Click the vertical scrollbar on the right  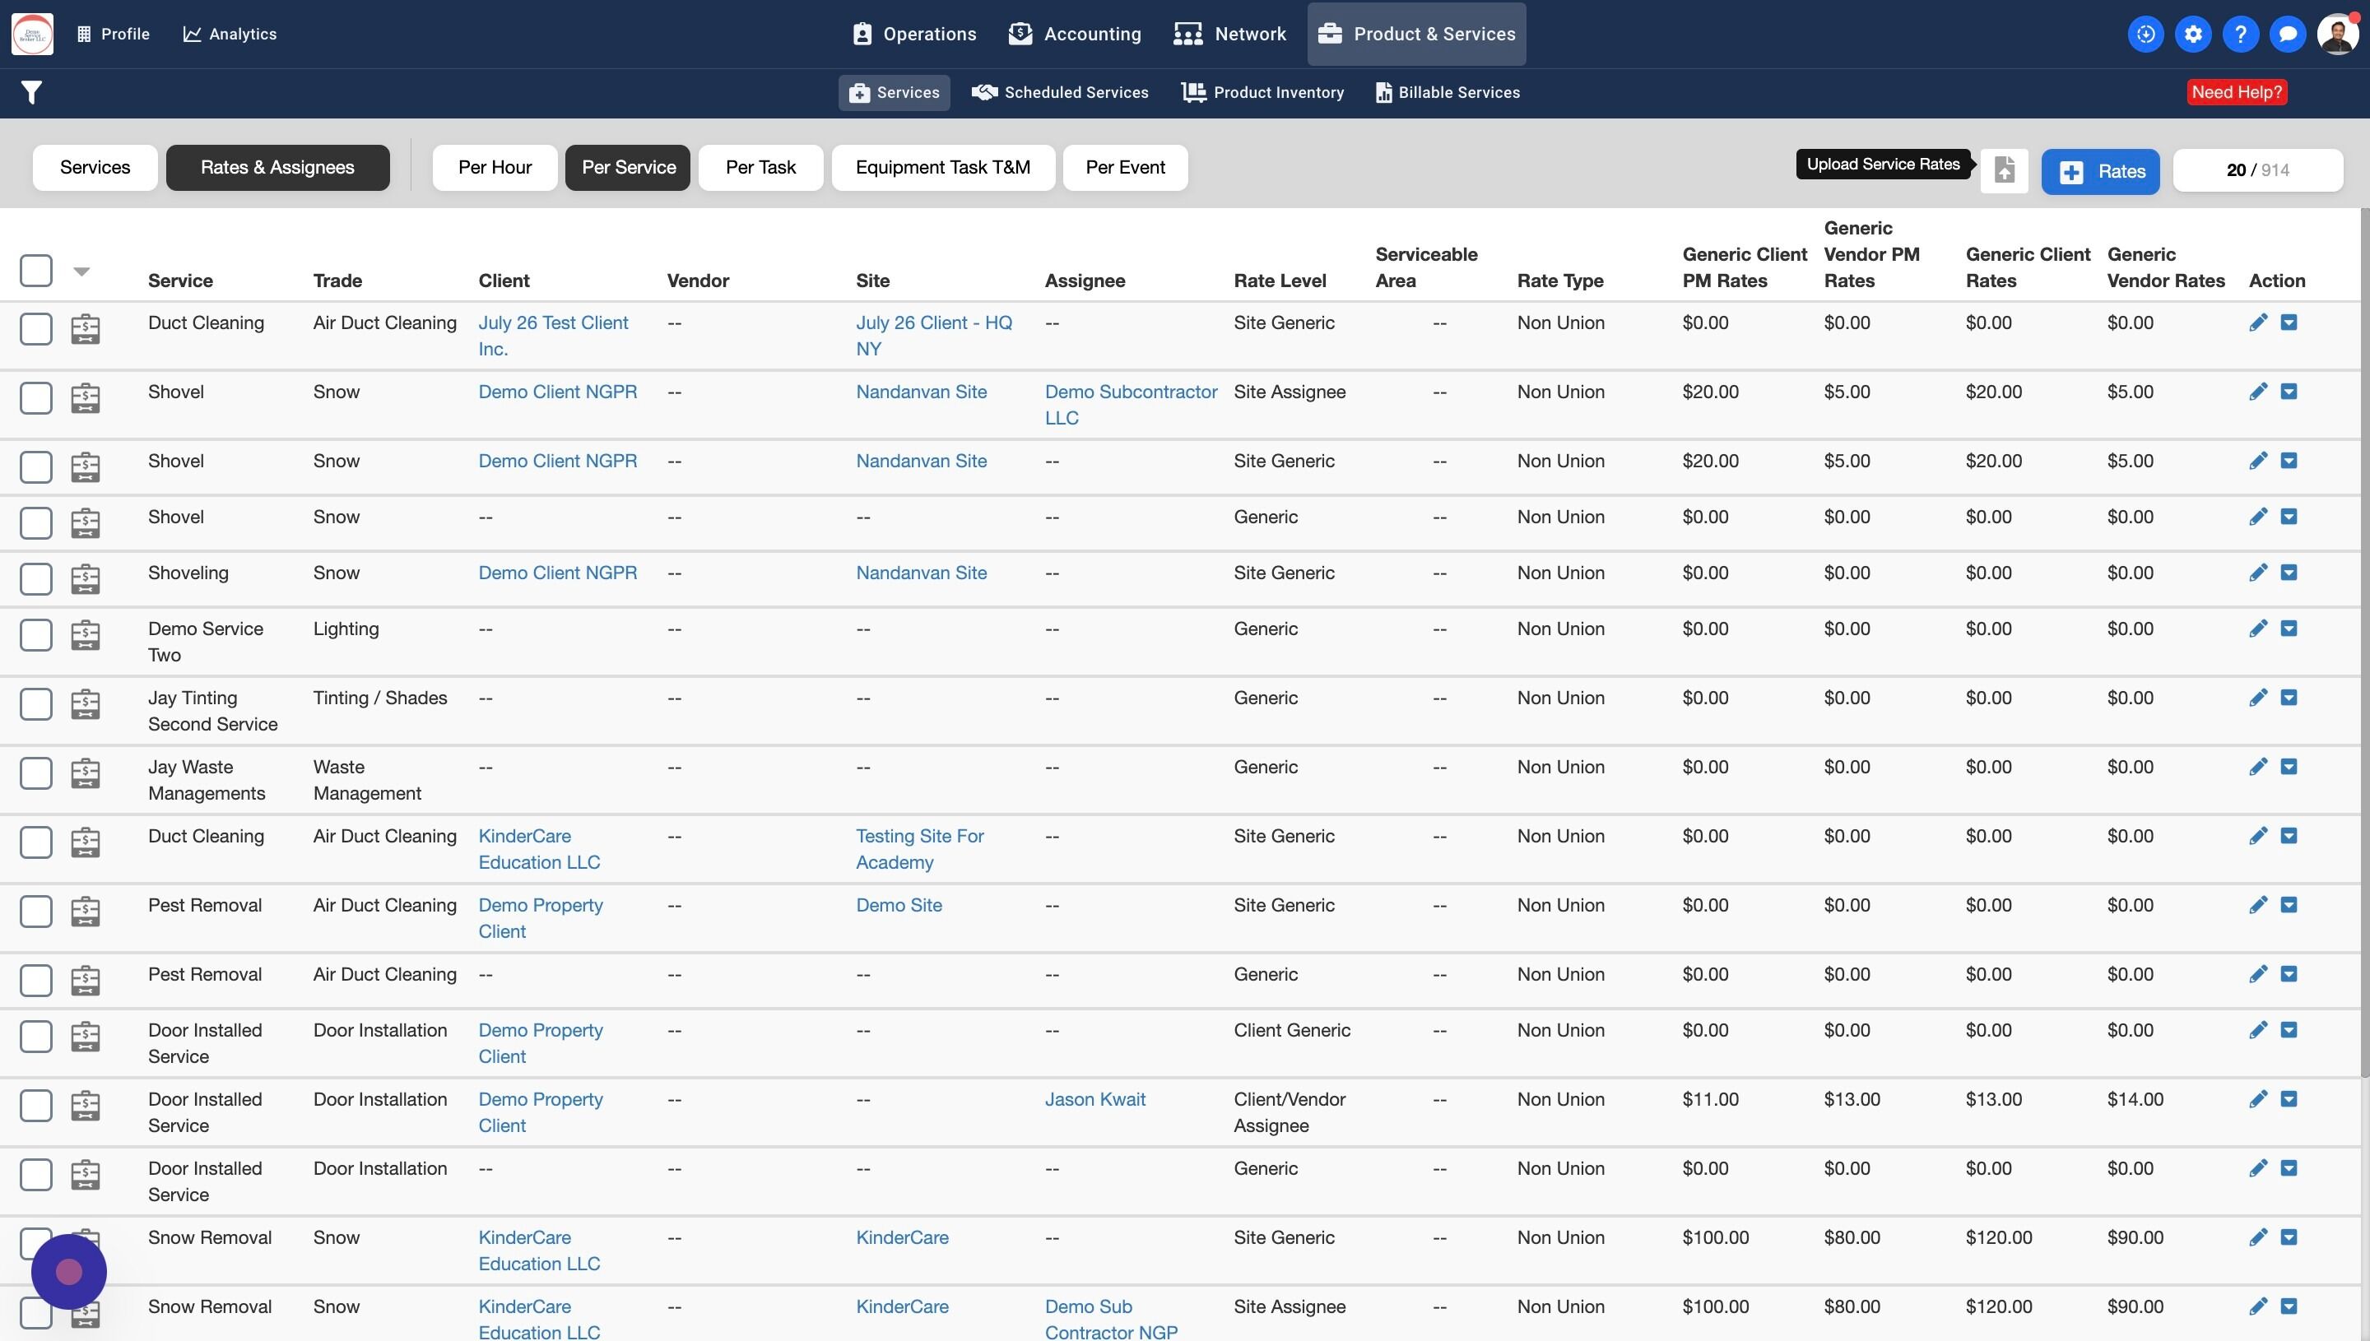[x=2363, y=645]
